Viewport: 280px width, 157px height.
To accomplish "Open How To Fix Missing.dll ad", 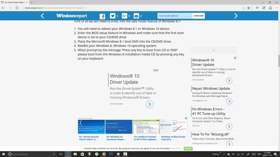I will pyautogui.click(x=211, y=134).
